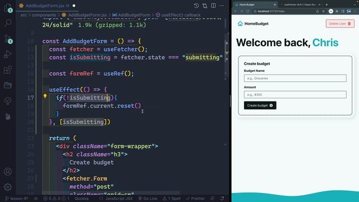Open the browser extensions puzzle icon
This screenshot has height=202, width=359.
tap(337, 11)
